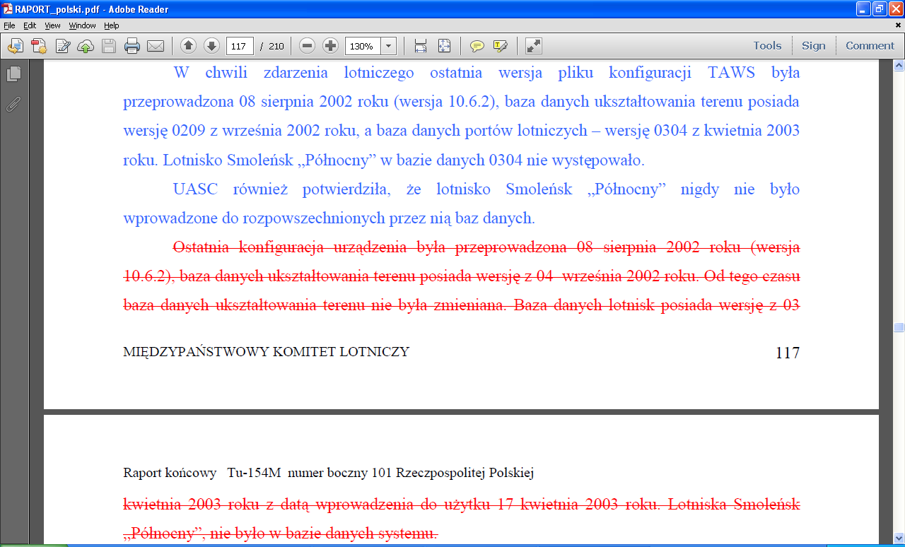Click the Create PDF online icon
Image resolution: width=905 pixels, height=547 pixels.
pos(16,46)
